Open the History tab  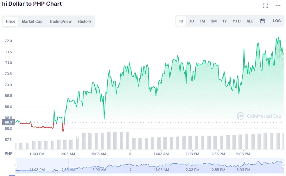click(85, 21)
